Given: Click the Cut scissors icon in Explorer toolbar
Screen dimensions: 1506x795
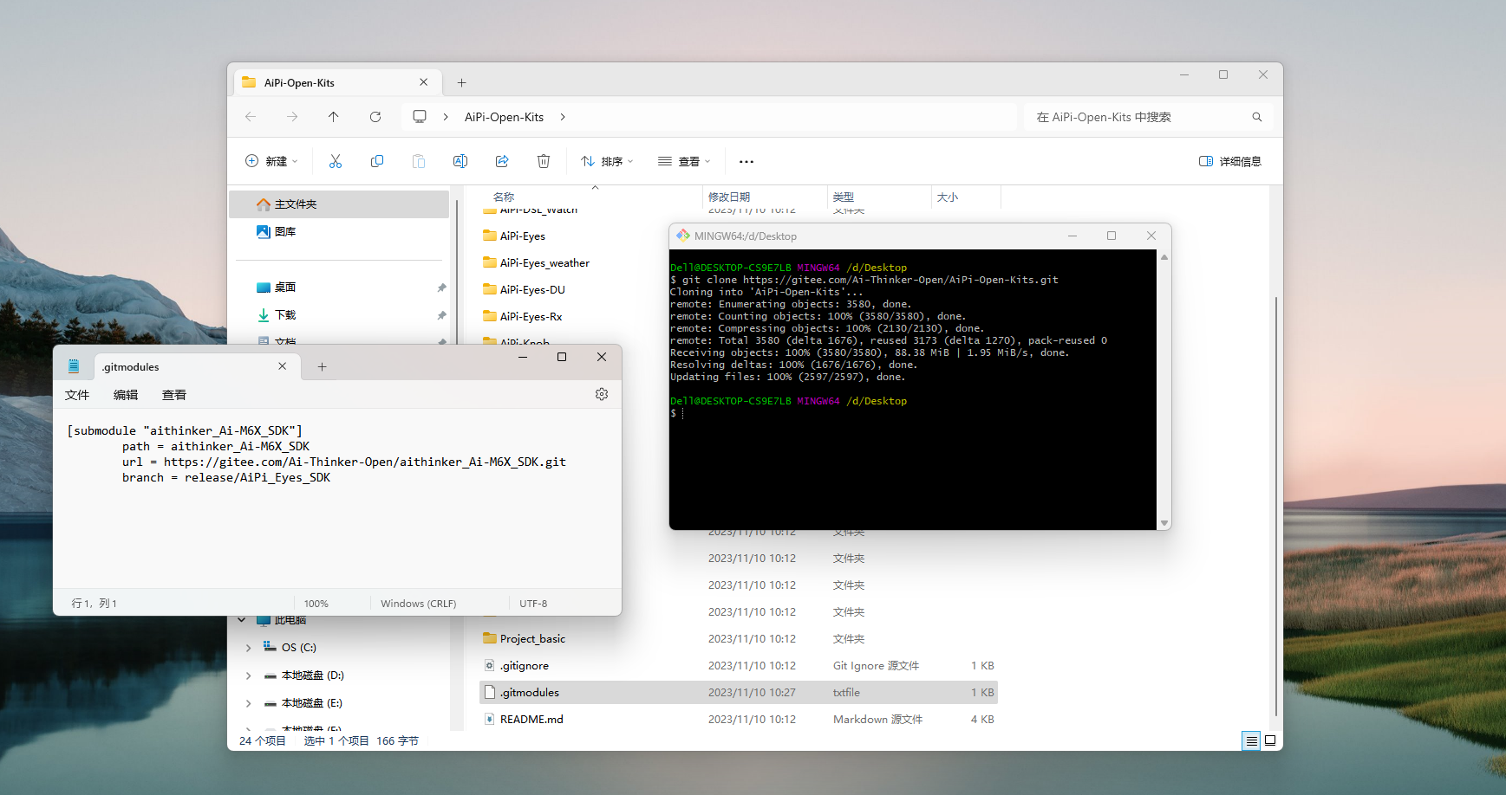Looking at the screenshot, I should 336,161.
